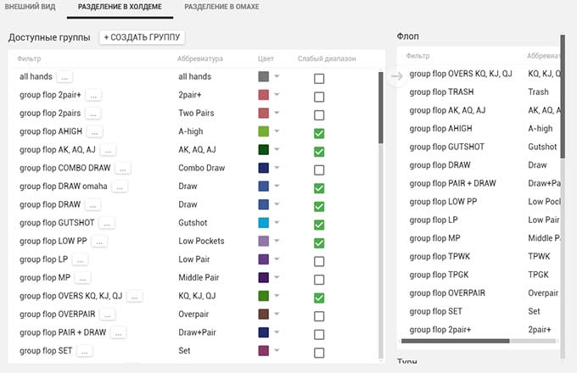This screenshot has width=577, height=373.
Task: Switch to РАЗДЕЛЕНИЕ В ОМАХЕ tab
Action: pyautogui.click(x=221, y=7)
